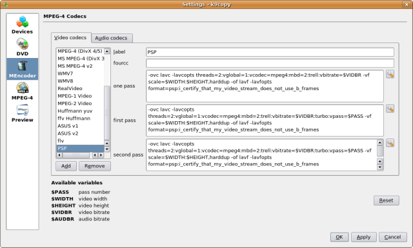Switch to the Video codecs tab
Viewport: 413px width, 248px height.
click(70, 37)
